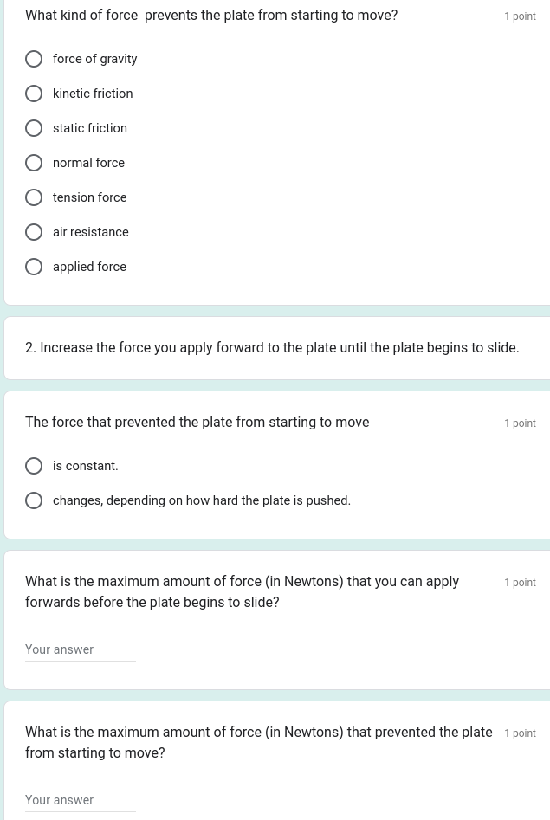Click the question about maximum force that prevented the plate moving
550x820 pixels.
[x=258, y=742]
